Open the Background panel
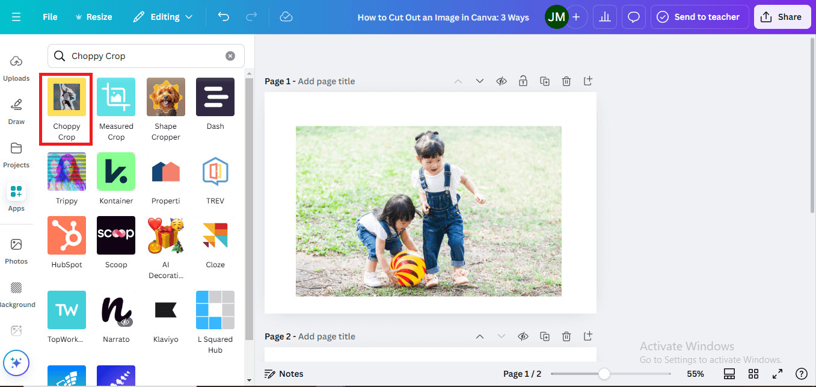The image size is (816, 387). (x=16, y=294)
